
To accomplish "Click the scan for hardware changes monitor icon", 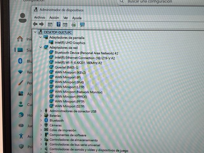I will point(82,25).
